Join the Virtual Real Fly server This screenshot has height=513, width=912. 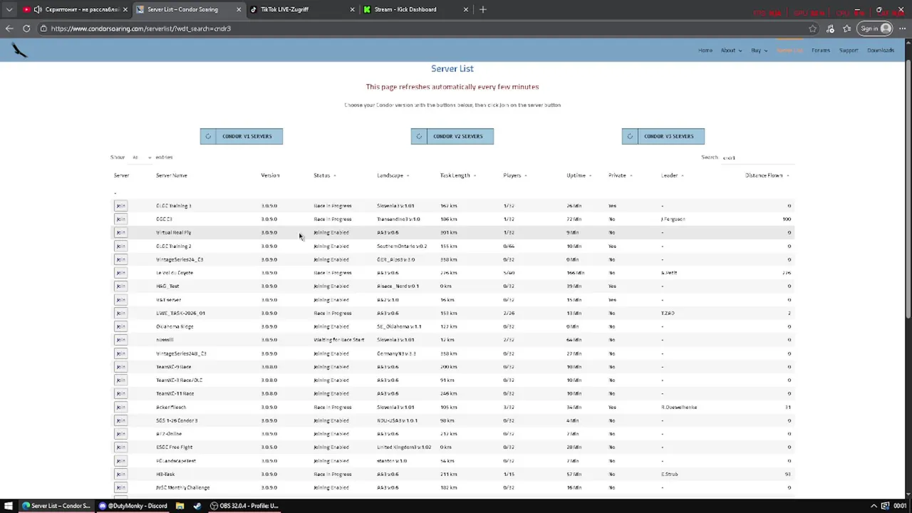120,232
